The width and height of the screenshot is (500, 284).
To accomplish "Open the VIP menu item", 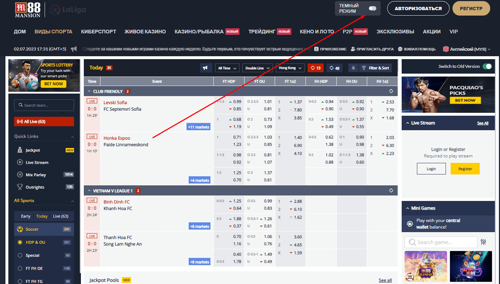I will [454, 32].
